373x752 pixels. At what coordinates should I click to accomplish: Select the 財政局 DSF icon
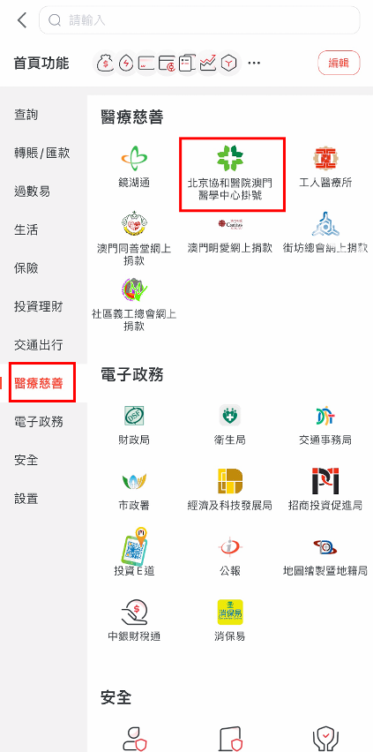(134, 416)
